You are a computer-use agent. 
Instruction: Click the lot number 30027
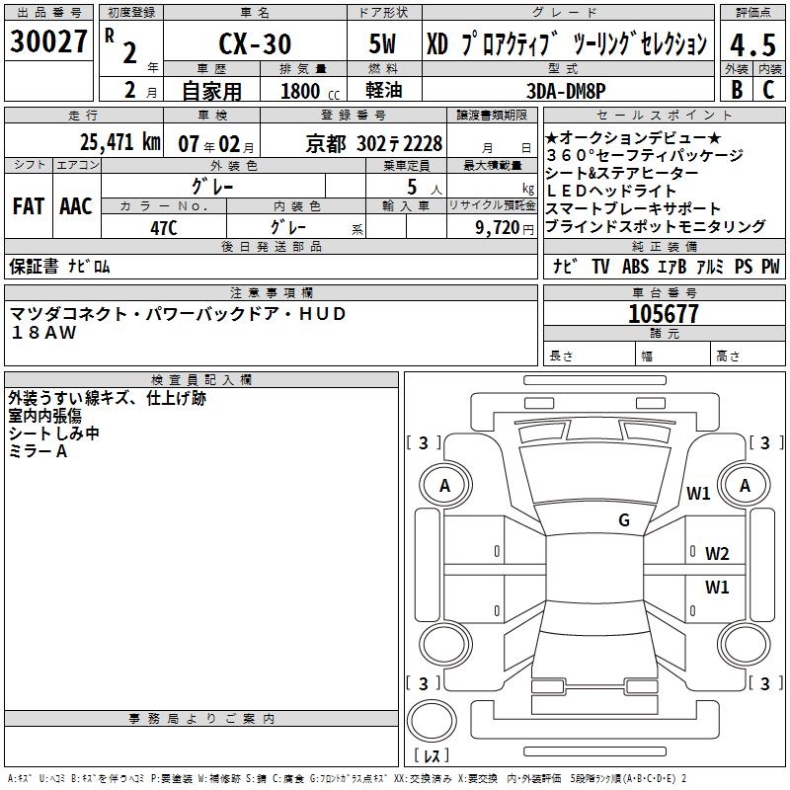click(x=48, y=41)
